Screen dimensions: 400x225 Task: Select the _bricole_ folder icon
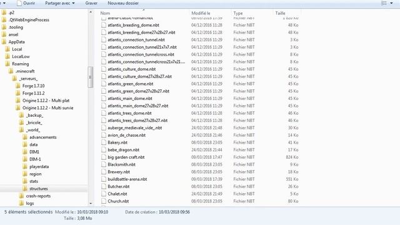point(22,122)
